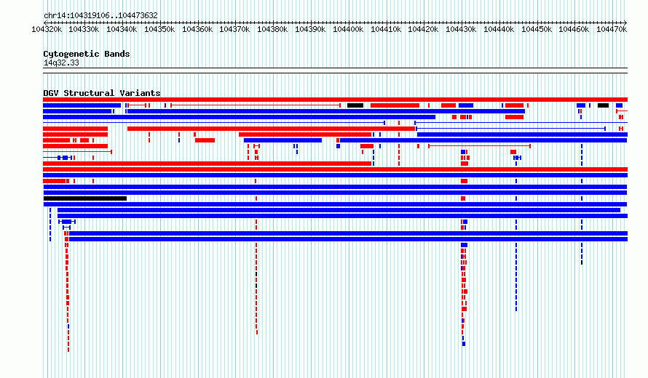The image size is (648, 378).
Task: Select the lowest blue square in the 104430k column
Action: coord(464,344)
